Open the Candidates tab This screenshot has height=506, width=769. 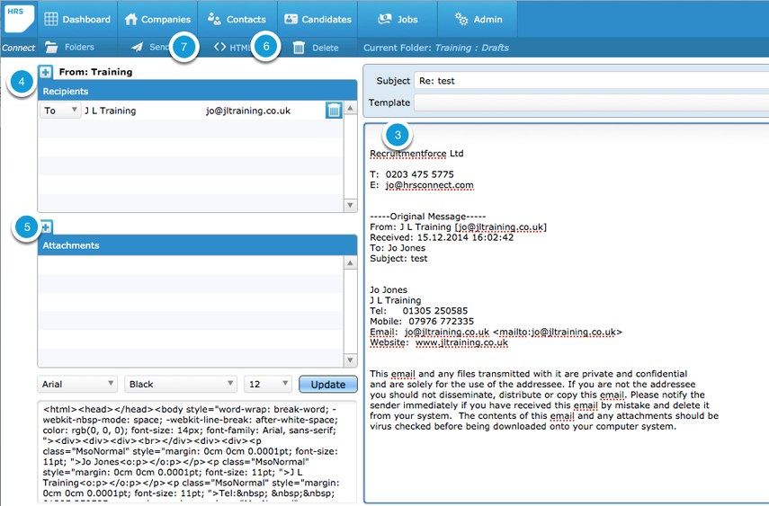click(317, 19)
